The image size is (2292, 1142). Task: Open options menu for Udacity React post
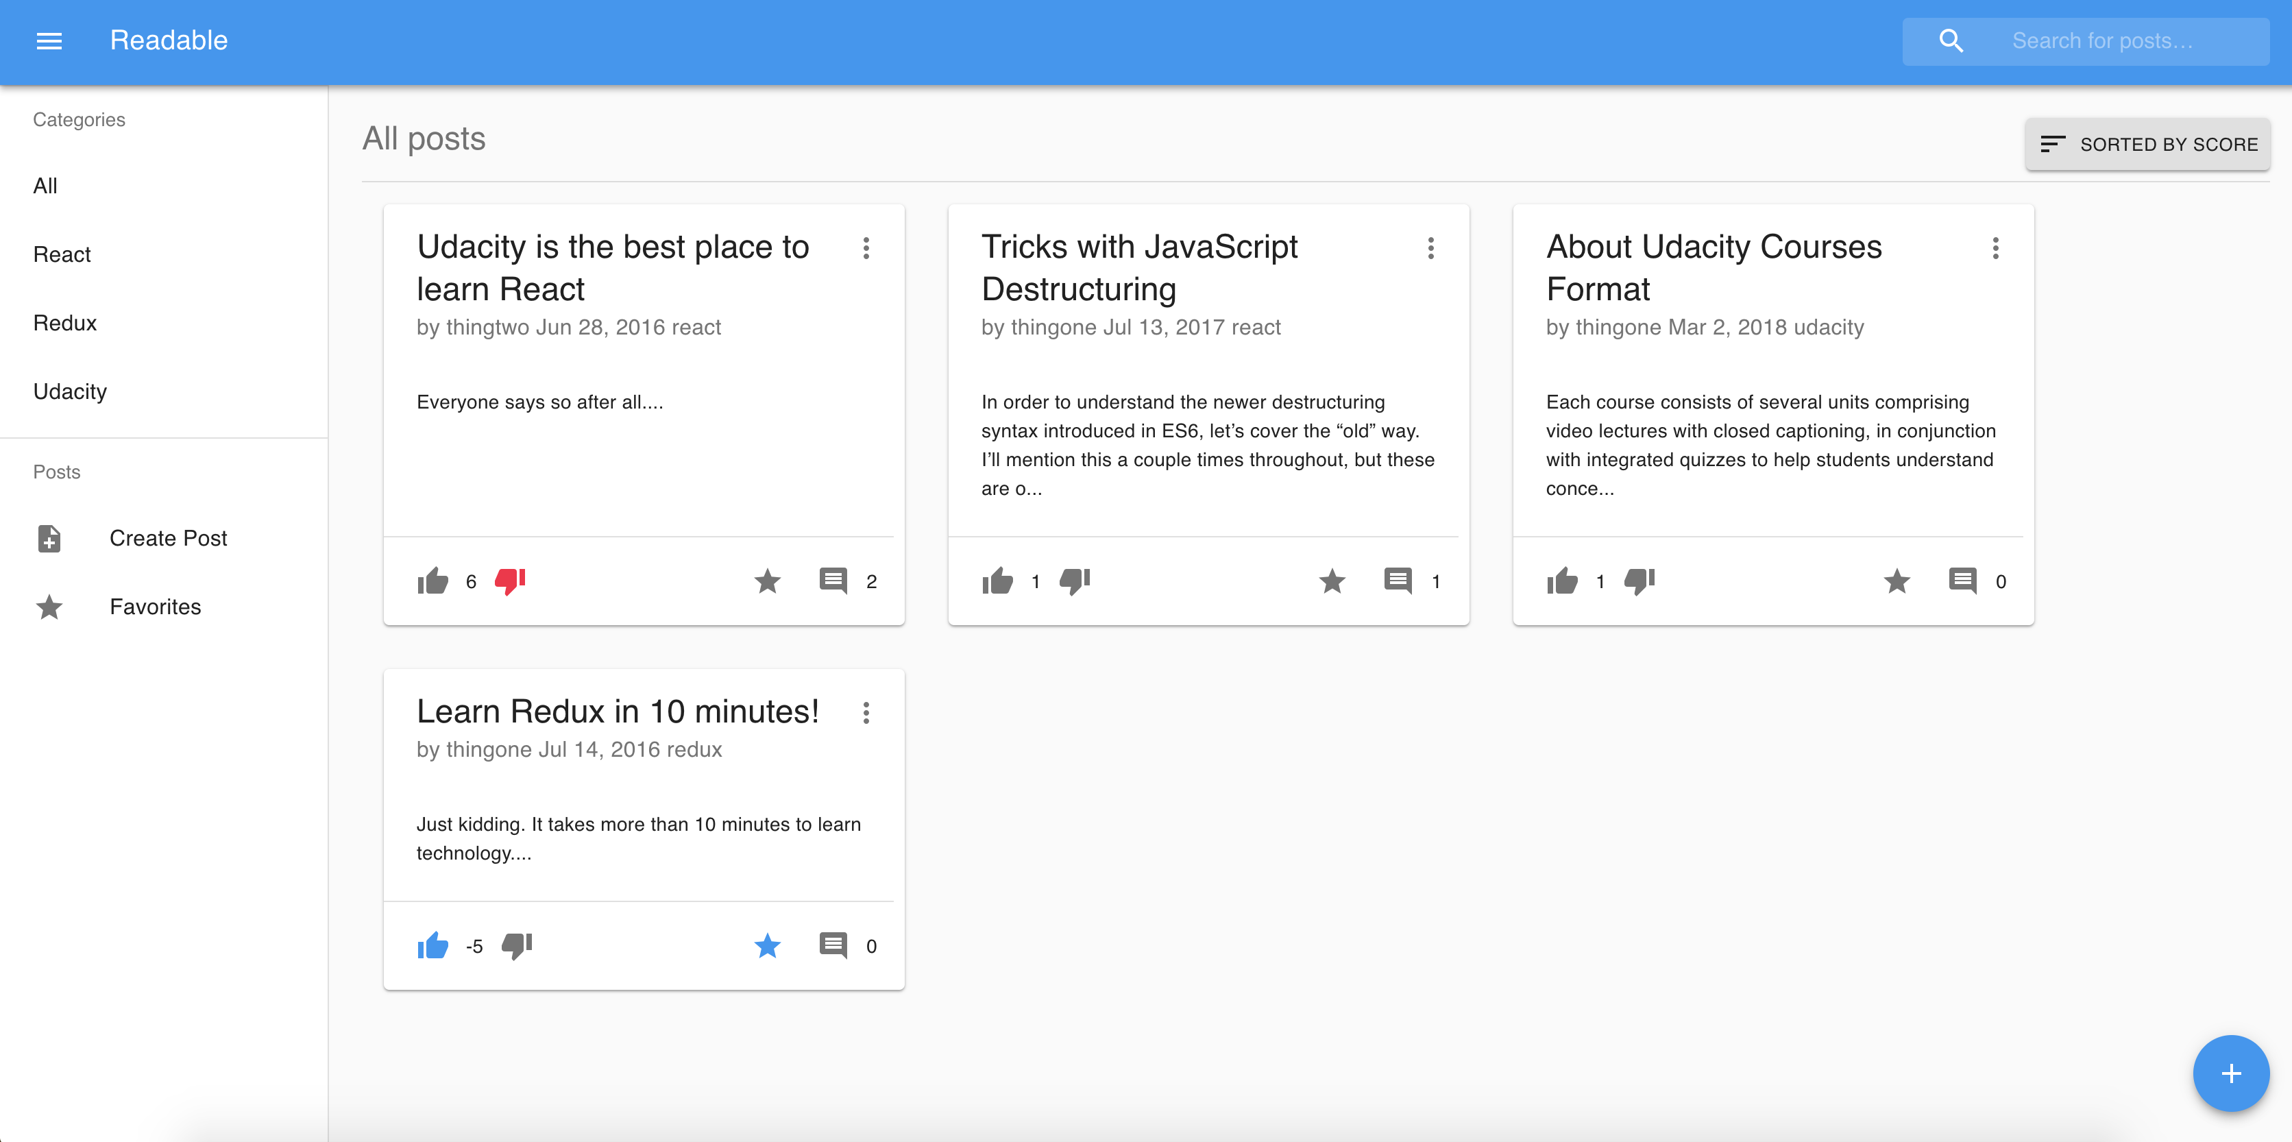(866, 248)
